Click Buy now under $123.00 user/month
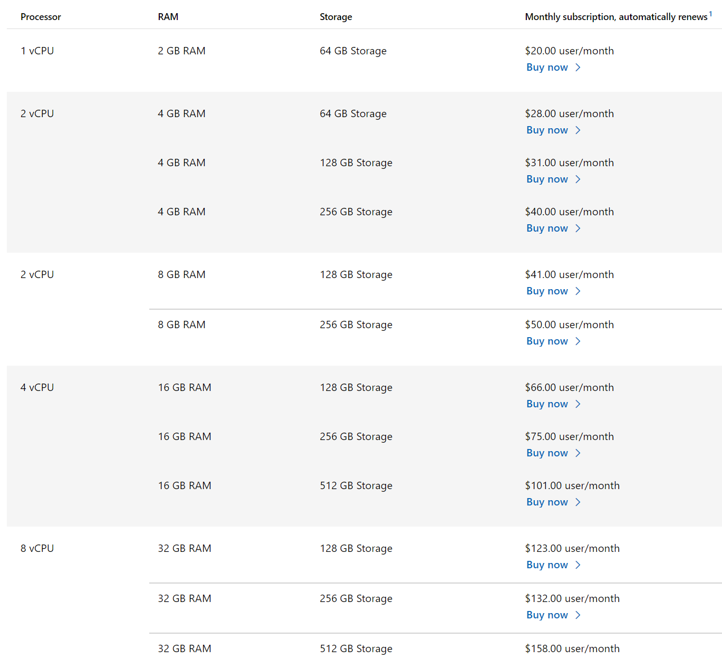Image resolution: width=722 pixels, height=659 pixels. (x=547, y=565)
